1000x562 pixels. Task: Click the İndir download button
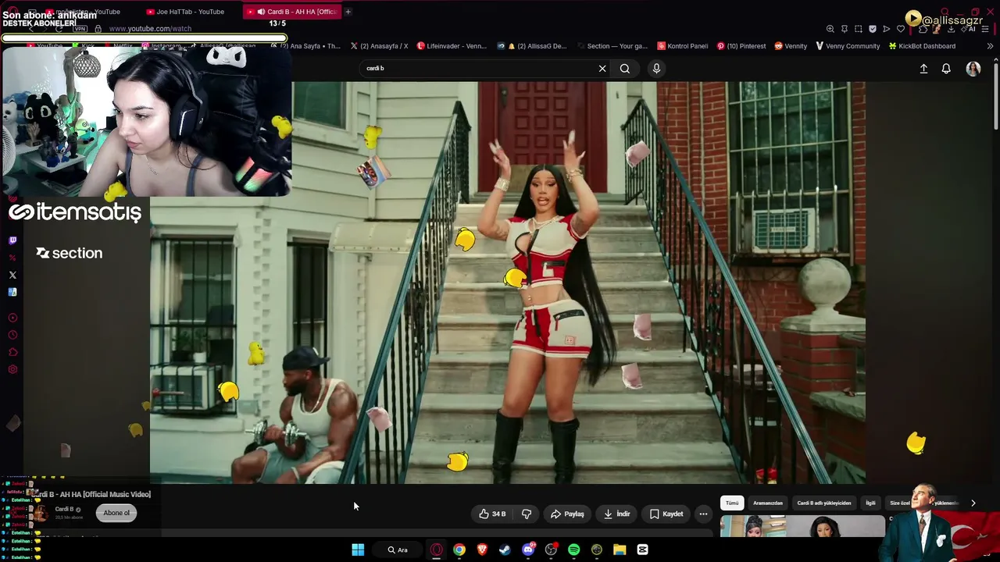point(617,514)
